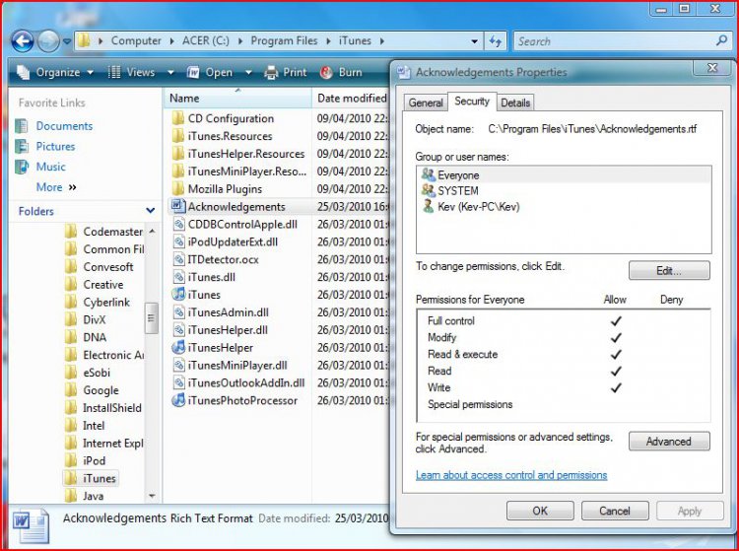Click the Documents favorite link icon

click(22, 126)
